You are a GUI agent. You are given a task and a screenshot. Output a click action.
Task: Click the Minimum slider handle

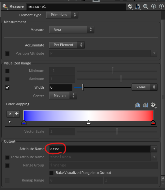112,71
